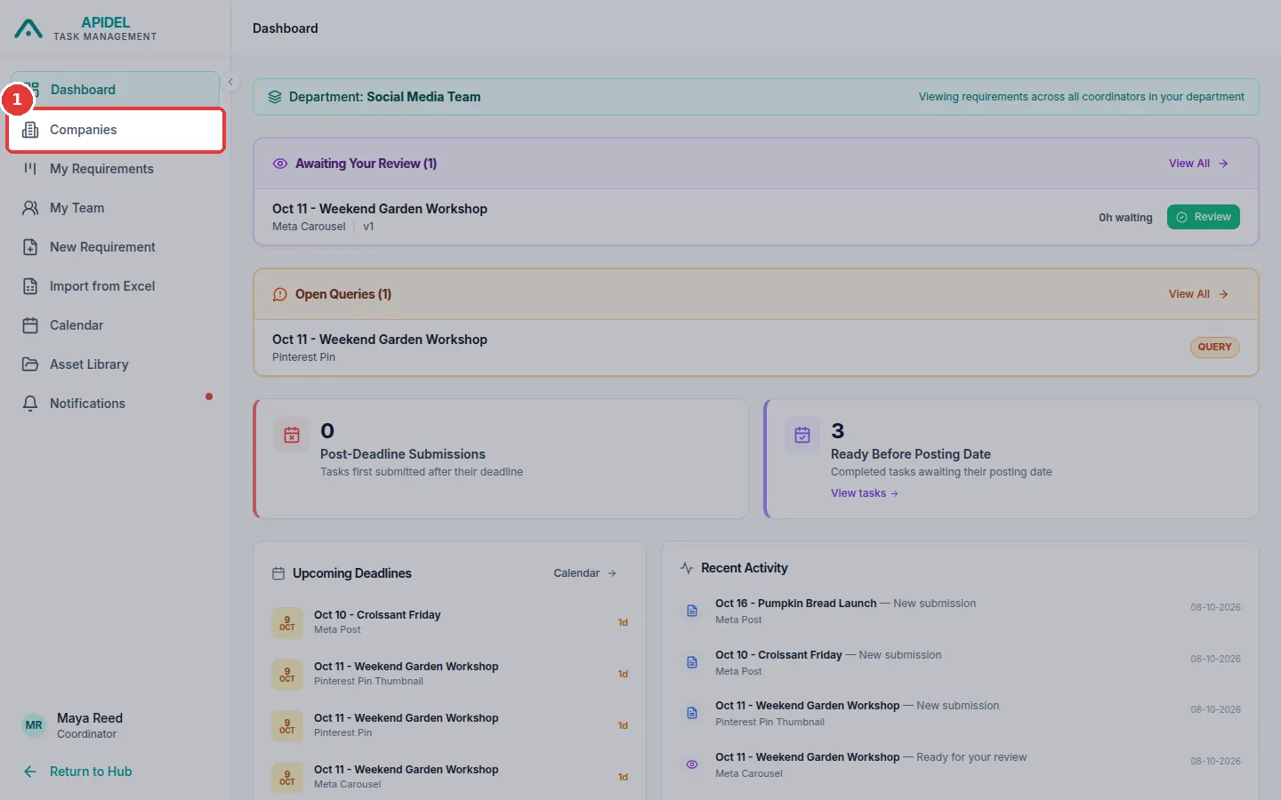Image resolution: width=1281 pixels, height=800 pixels.
Task: Collapse the sidebar with chevron button
Action: 230,82
